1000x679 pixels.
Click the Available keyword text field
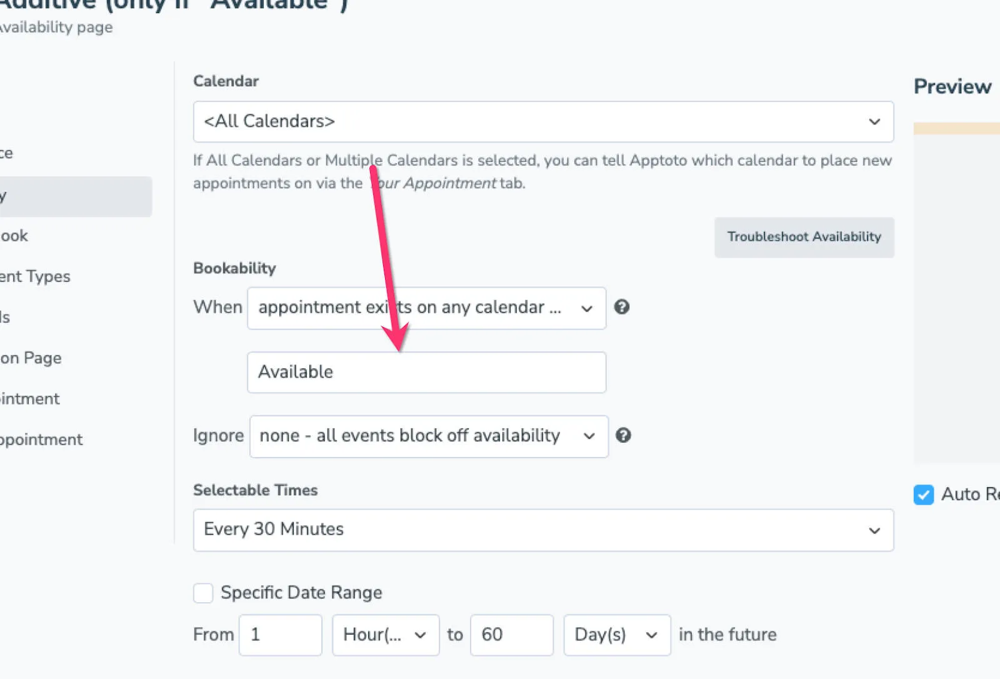(426, 372)
